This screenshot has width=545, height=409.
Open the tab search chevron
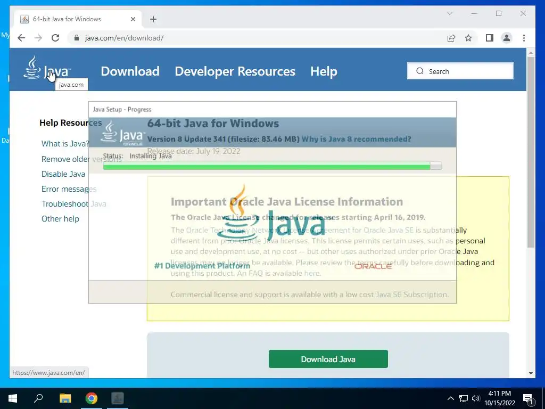pyautogui.click(x=449, y=13)
